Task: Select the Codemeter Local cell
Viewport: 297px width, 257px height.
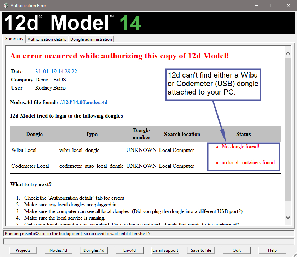Action: [x=34, y=166]
